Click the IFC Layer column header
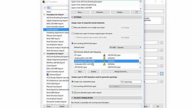Viewport: 193px width, 108px height. (x=78, y=55)
